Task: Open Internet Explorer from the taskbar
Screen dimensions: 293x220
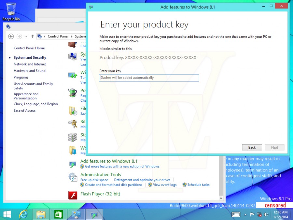Action: point(23,214)
